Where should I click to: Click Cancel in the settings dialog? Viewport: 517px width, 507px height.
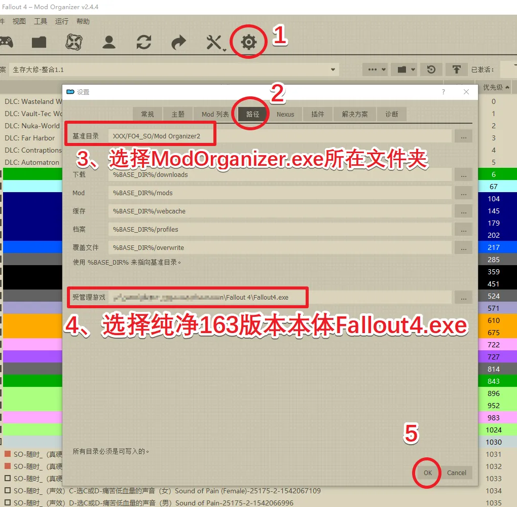(x=456, y=473)
